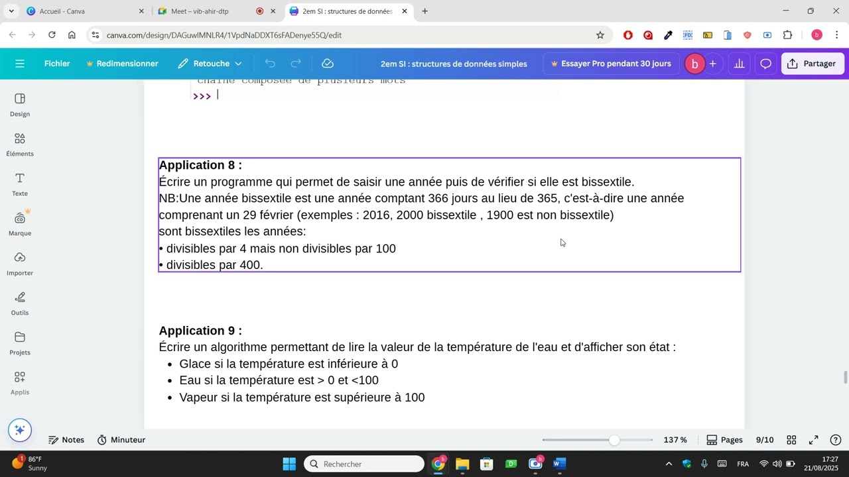
Task: Click the taskbar Rechercher search box
Action: point(364,464)
